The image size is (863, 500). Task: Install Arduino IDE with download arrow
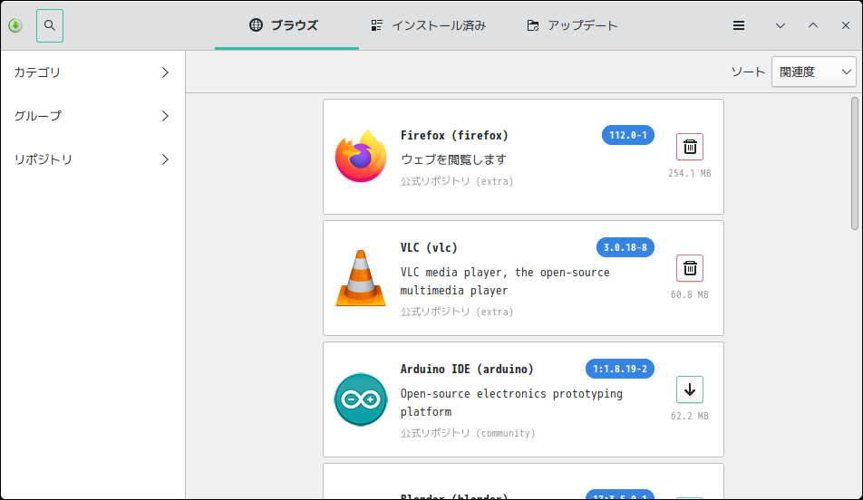click(x=690, y=389)
